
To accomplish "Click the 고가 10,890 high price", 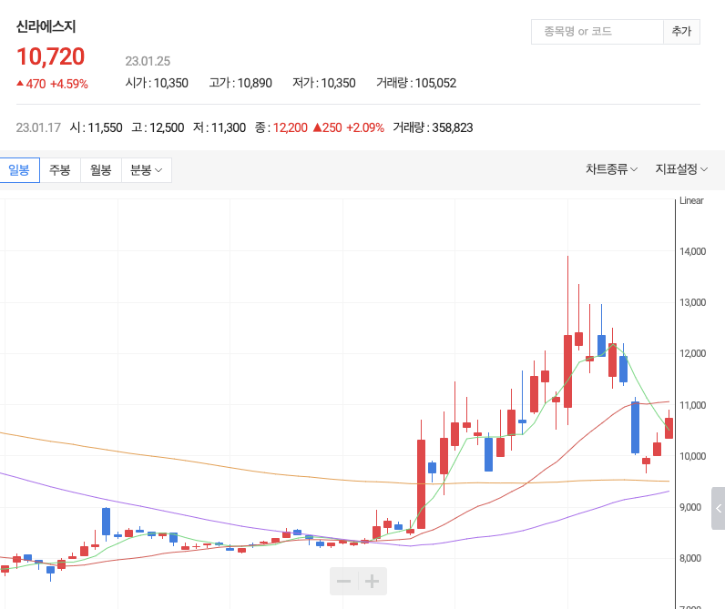I will [x=240, y=83].
